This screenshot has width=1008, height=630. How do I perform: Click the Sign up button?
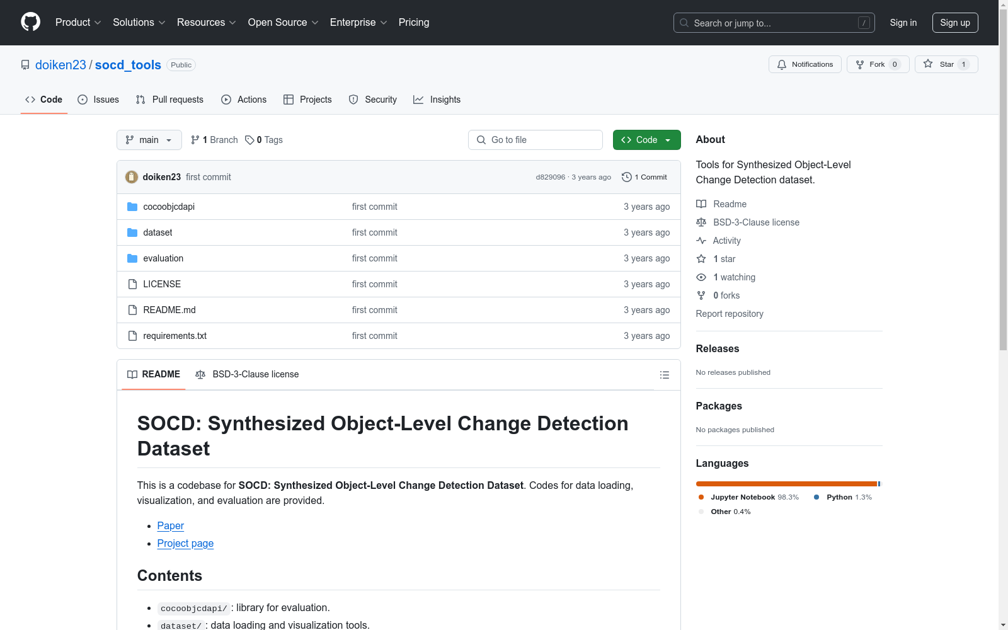pyautogui.click(x=955, y=23)
